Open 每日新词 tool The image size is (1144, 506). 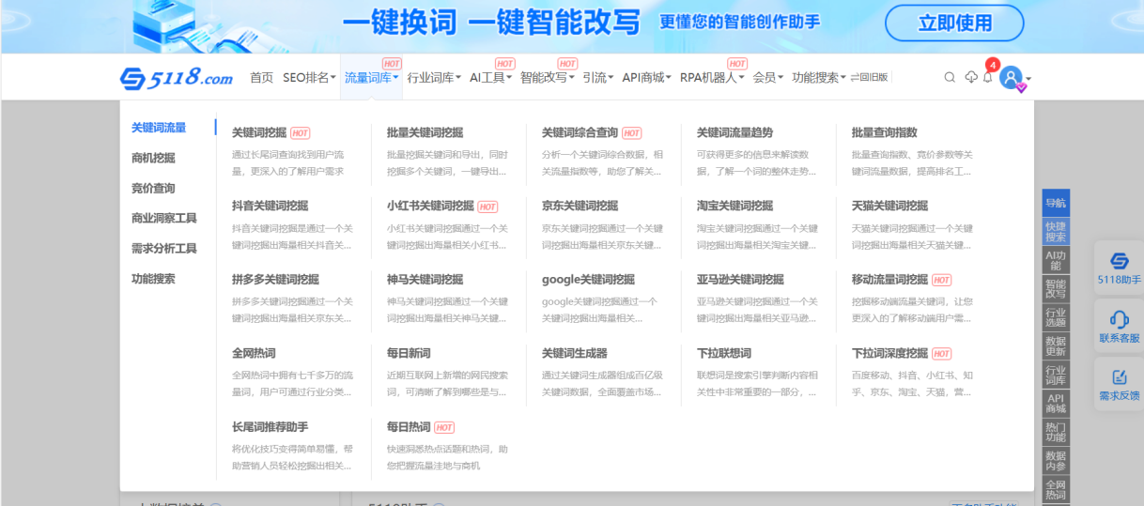click(x=409, y=353)
